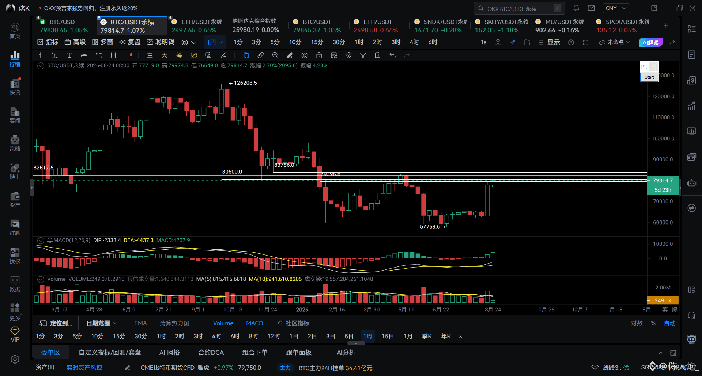Add a new ticker tab with plus icon
This screenshot has width=702, height=376.
(666, 26)
